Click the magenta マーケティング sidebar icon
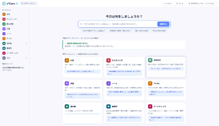The width and height of the screenshot is (219, 126). (x=4, y=53)
